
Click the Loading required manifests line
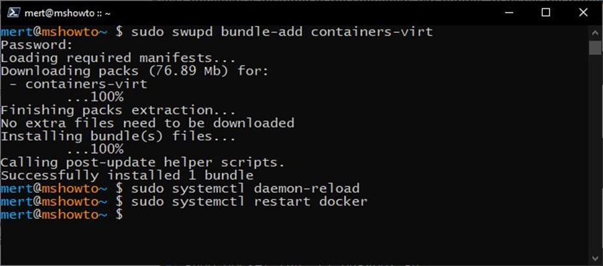pos(118,58)
